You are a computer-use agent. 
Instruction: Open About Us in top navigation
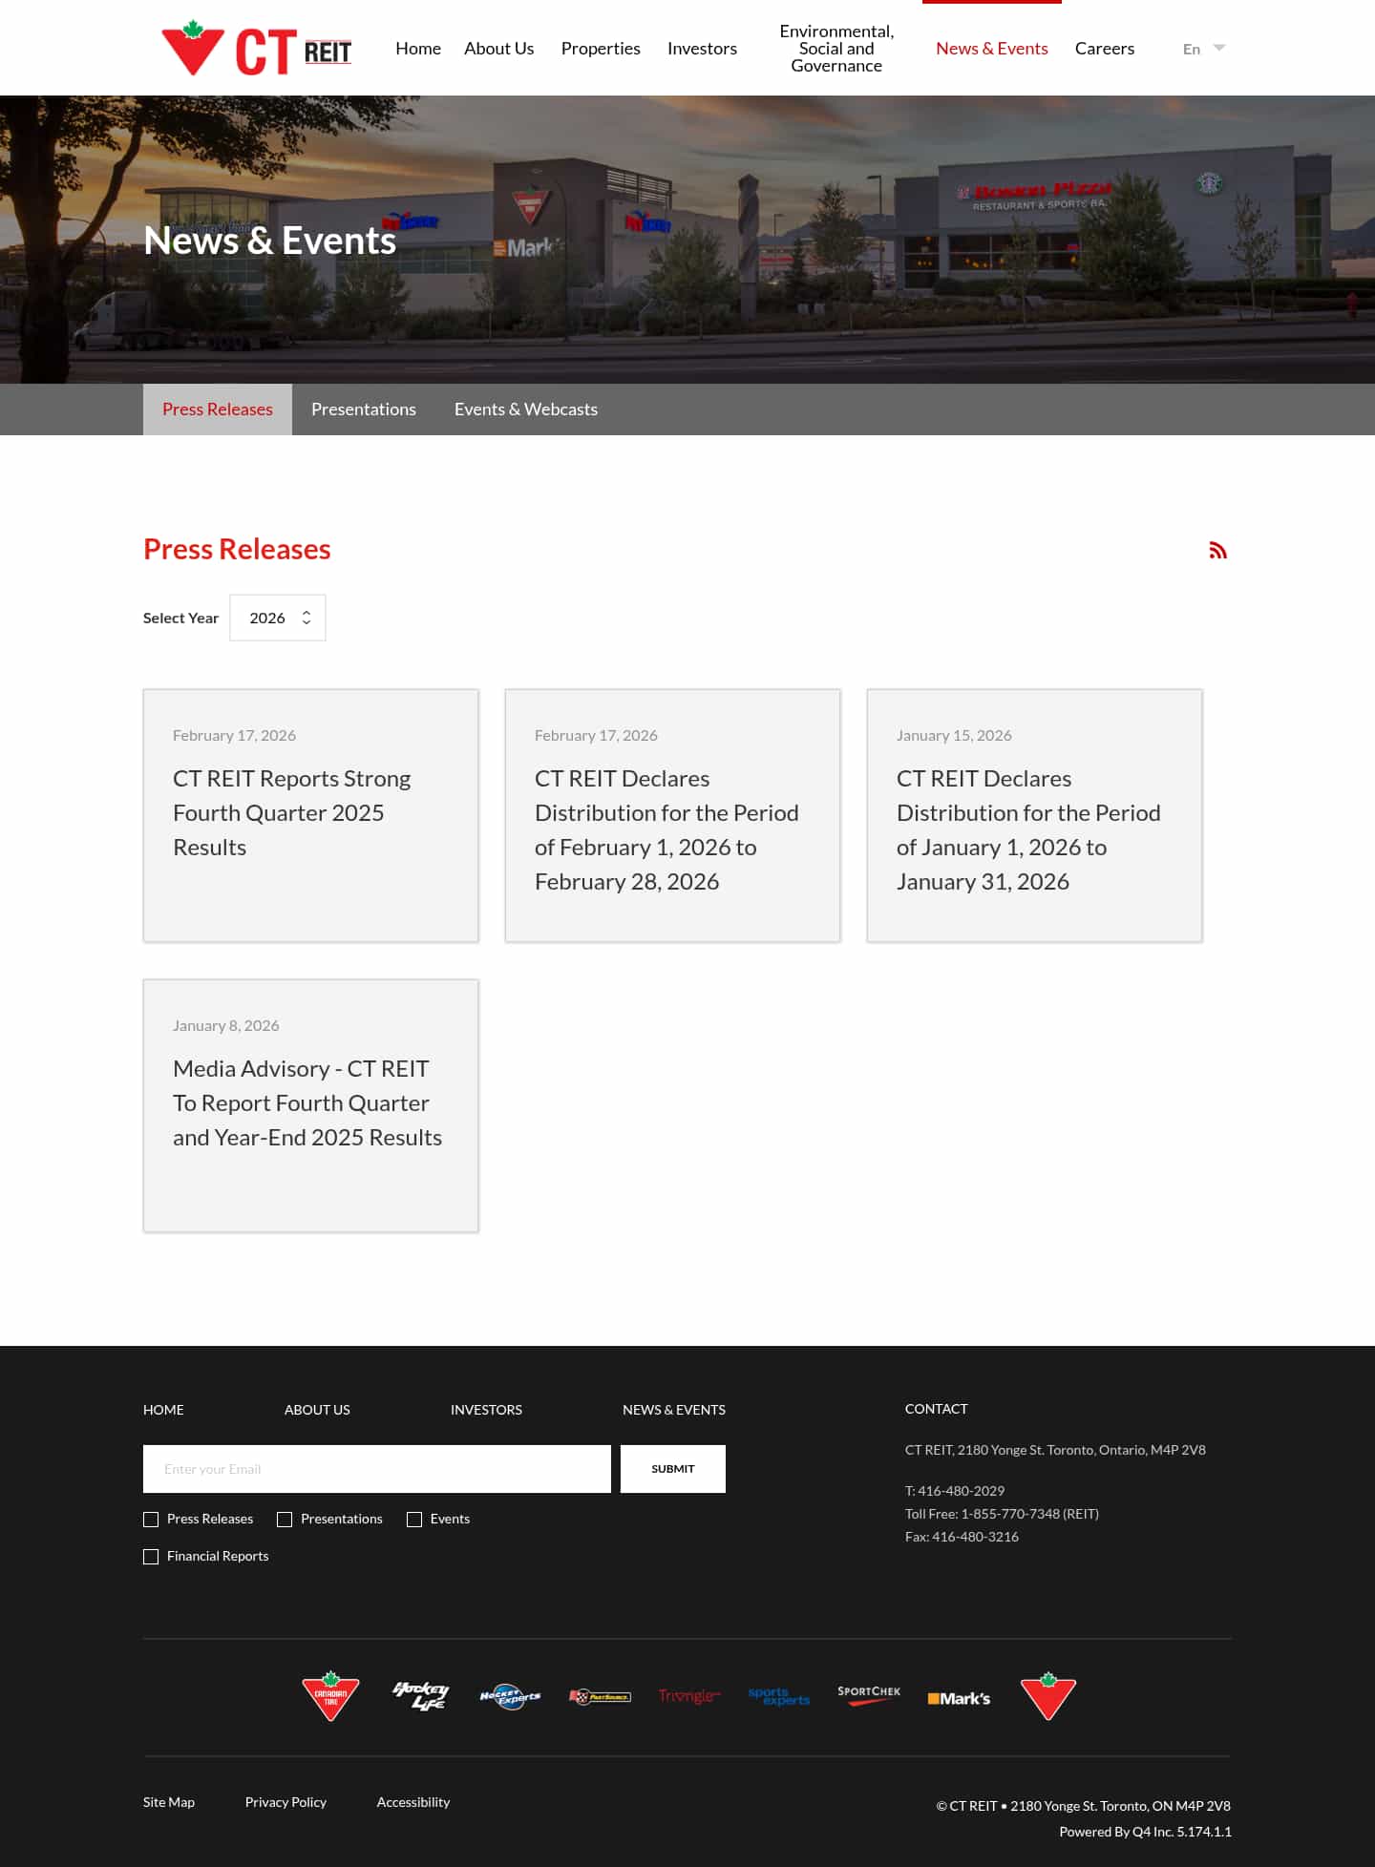point(498,49)
